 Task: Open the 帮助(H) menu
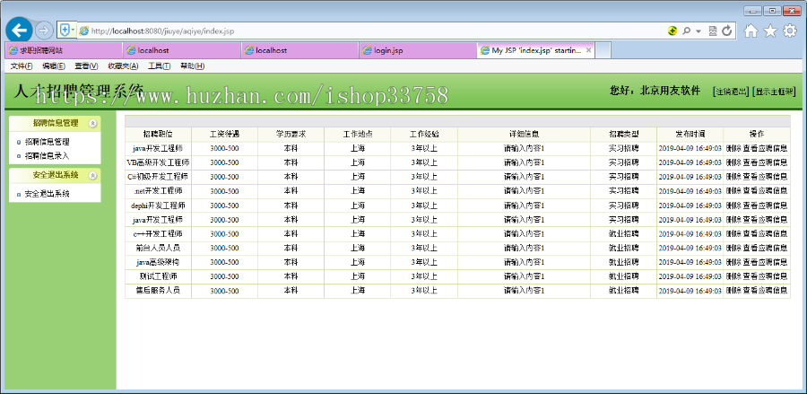193,66
